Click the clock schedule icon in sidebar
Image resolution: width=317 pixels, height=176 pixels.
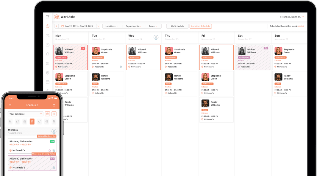(48, 26)
